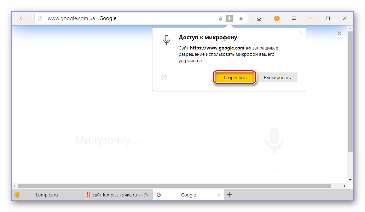Click the back navigation arrow
The height and width of the screenshot is (212, 365).
click(23, 18)
